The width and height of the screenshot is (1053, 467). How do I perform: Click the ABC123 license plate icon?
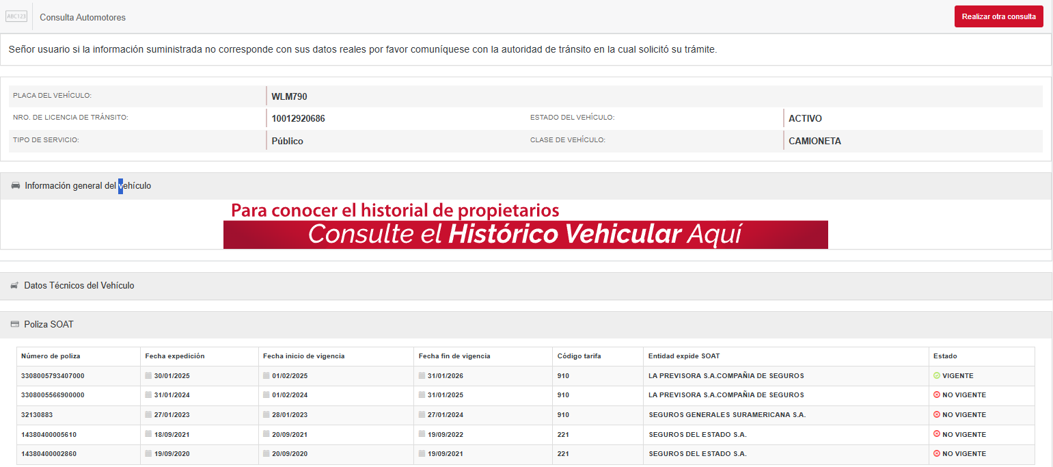tap(16, 16)
